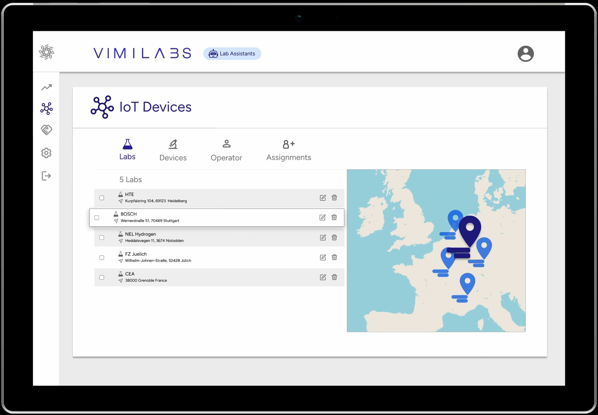This screenshot has height=415, width=598.
Task: Open the analytics trend icon in sidebar
Action: pos(47,87)
